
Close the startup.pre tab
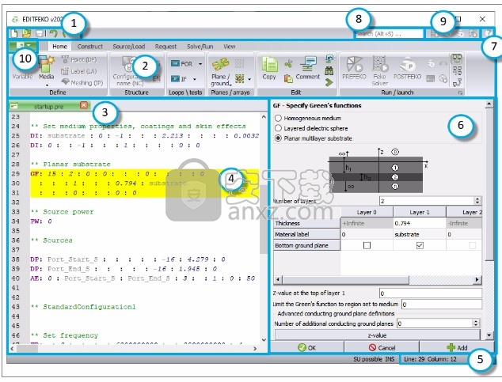click(84, 105)
